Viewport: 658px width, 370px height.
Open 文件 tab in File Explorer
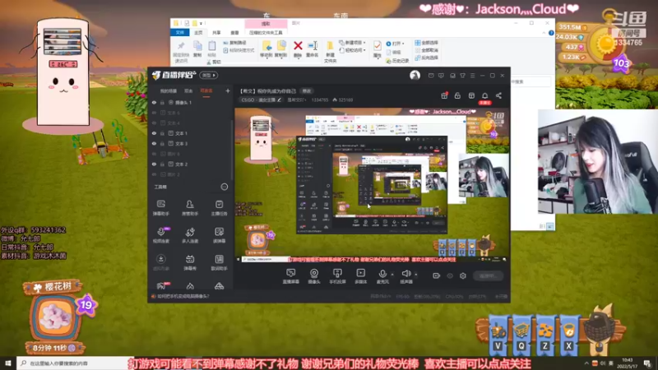(180, 32)
